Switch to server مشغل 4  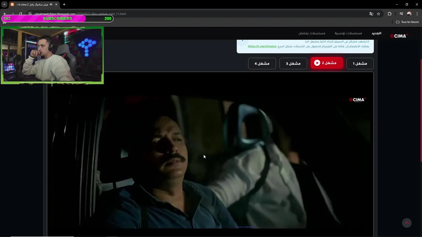click(x=262, y=64)
